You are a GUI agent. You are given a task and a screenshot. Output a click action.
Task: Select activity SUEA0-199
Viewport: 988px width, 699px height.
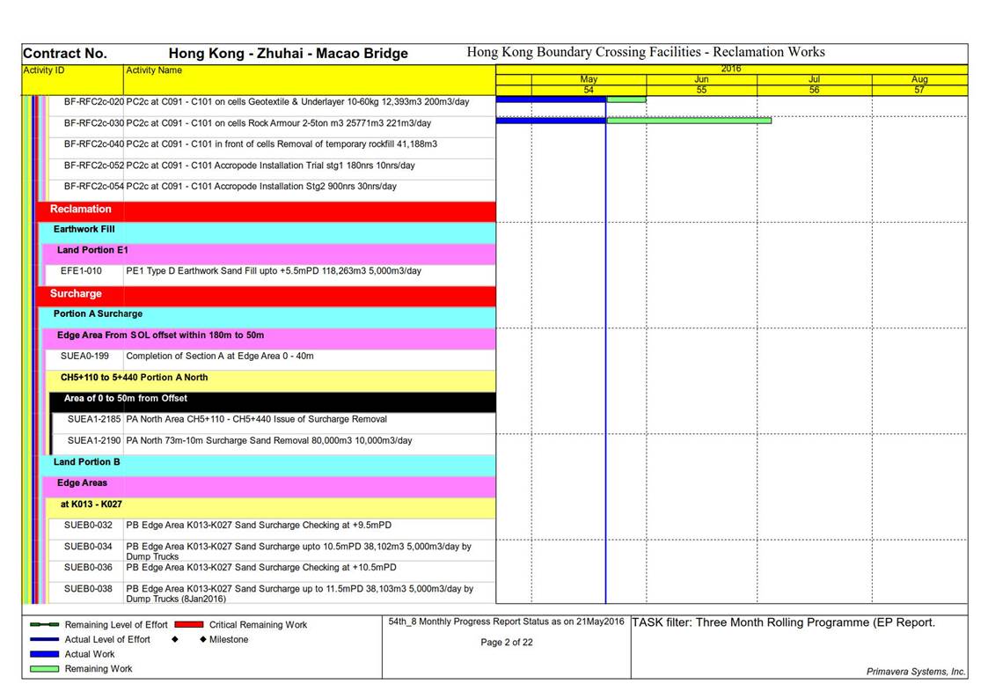[271, 359]
